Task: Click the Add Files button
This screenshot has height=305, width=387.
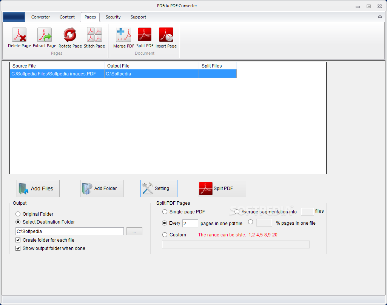Action: pos(38,189)
